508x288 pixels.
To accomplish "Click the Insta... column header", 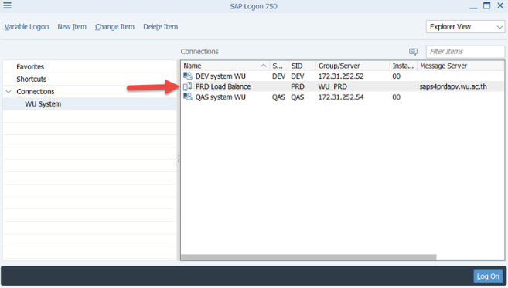I will [x=403, y=66].
